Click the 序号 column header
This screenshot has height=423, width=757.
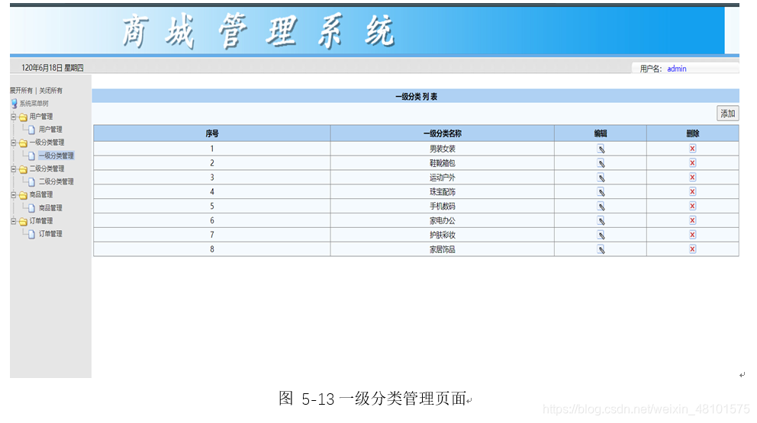212,133
